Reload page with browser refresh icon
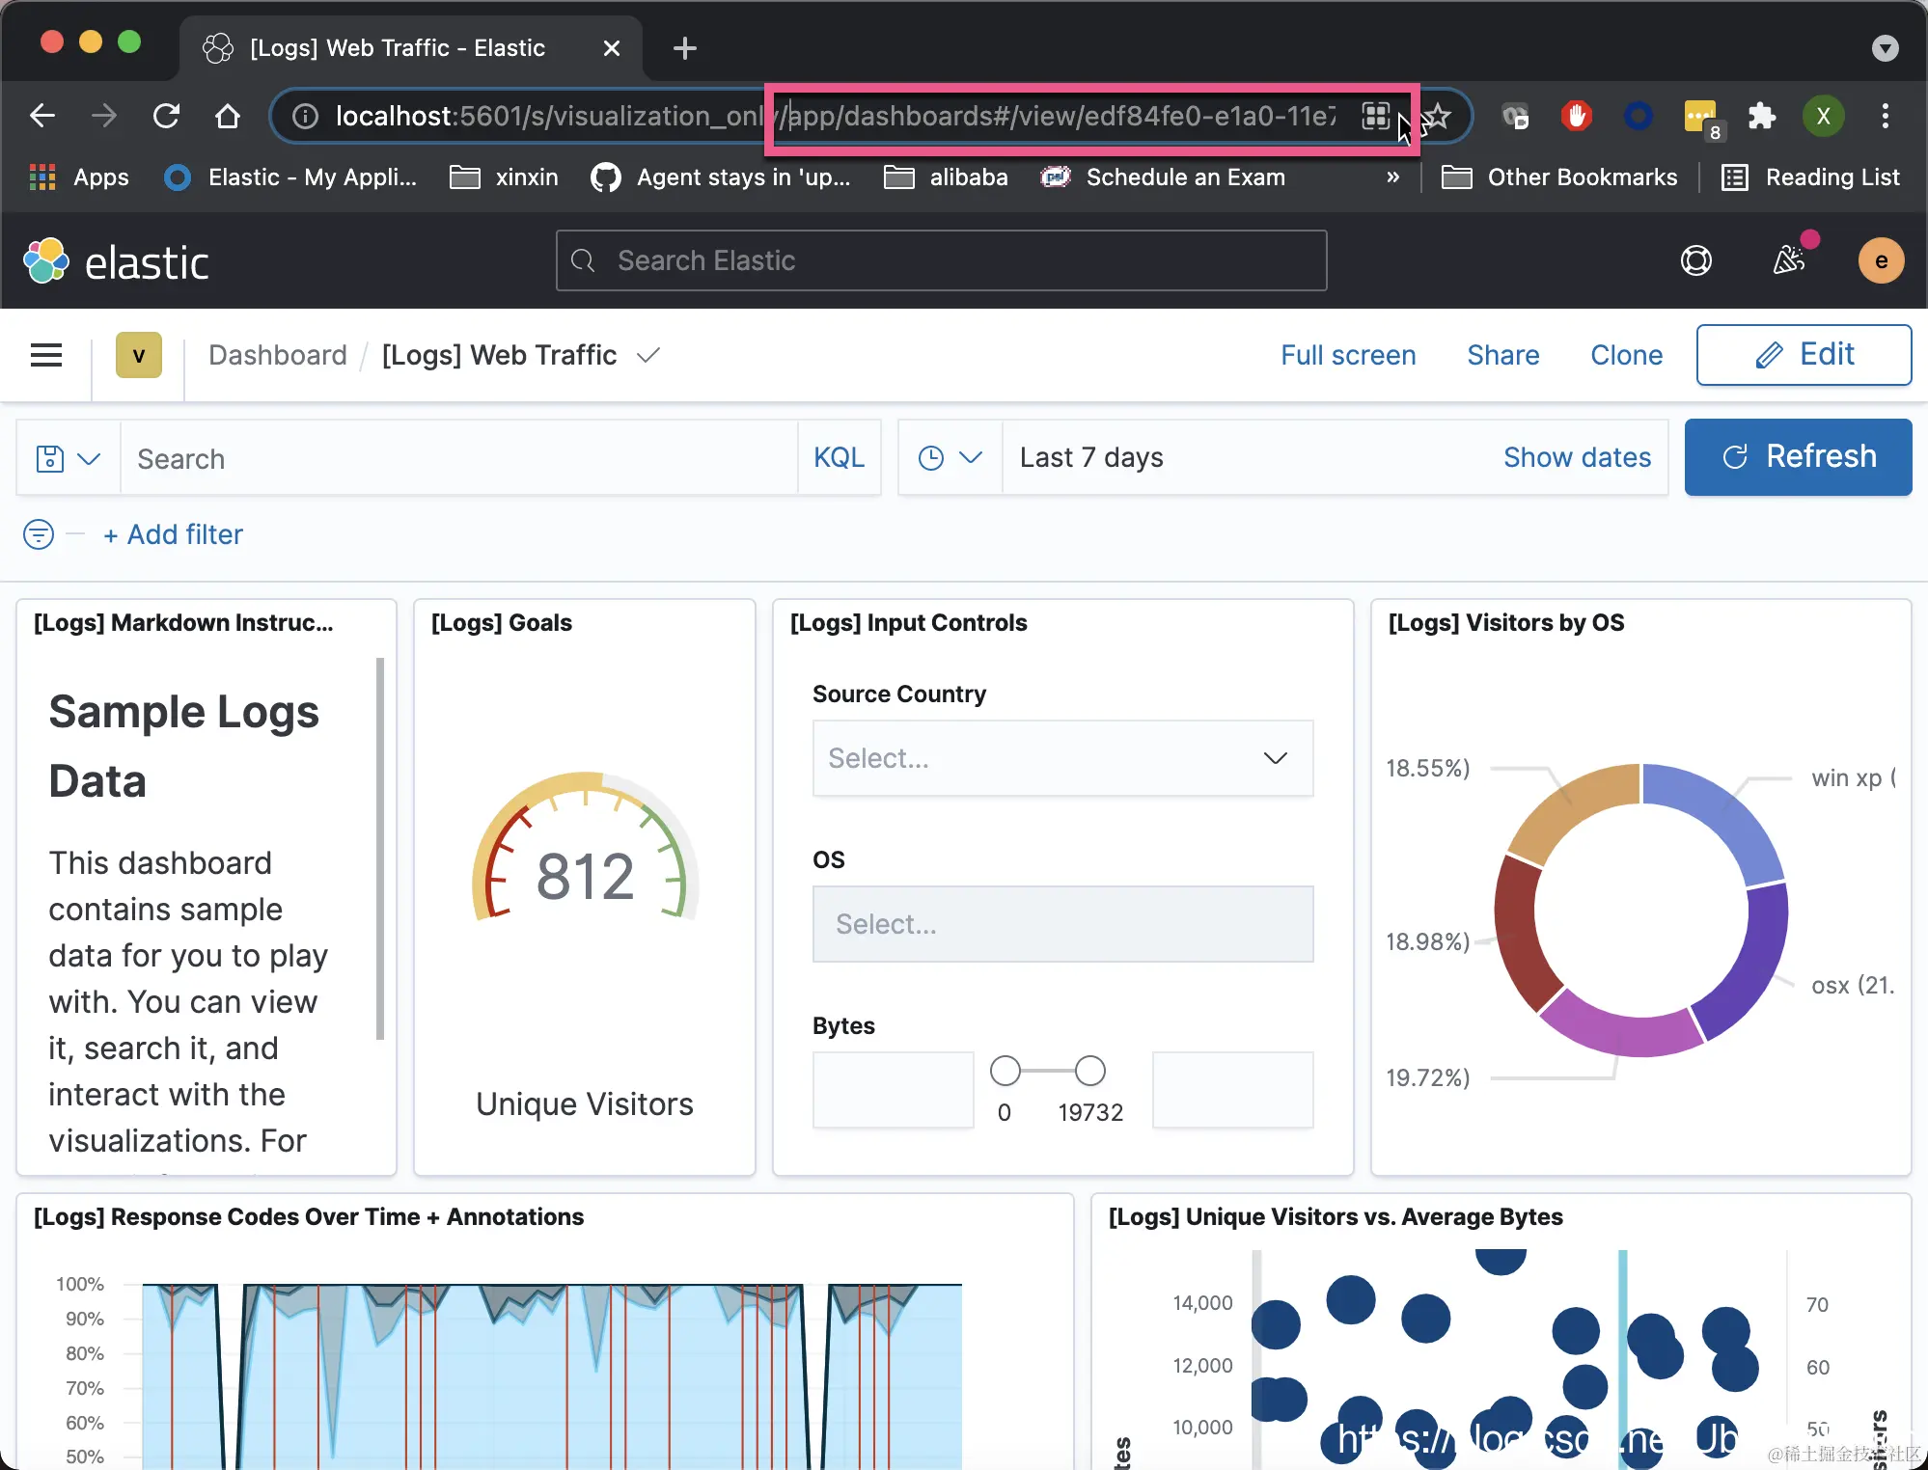This screenshot has height=1470, width=1928. pyautogui.click(x=166, y=117)
